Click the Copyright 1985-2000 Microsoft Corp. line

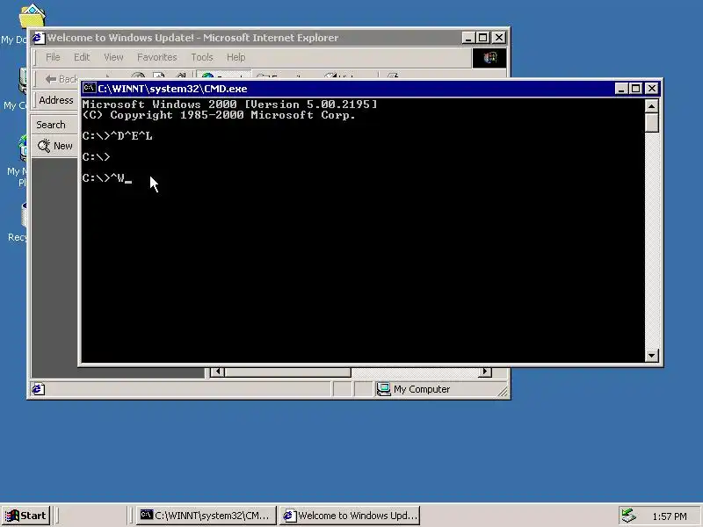click(219, 115)
